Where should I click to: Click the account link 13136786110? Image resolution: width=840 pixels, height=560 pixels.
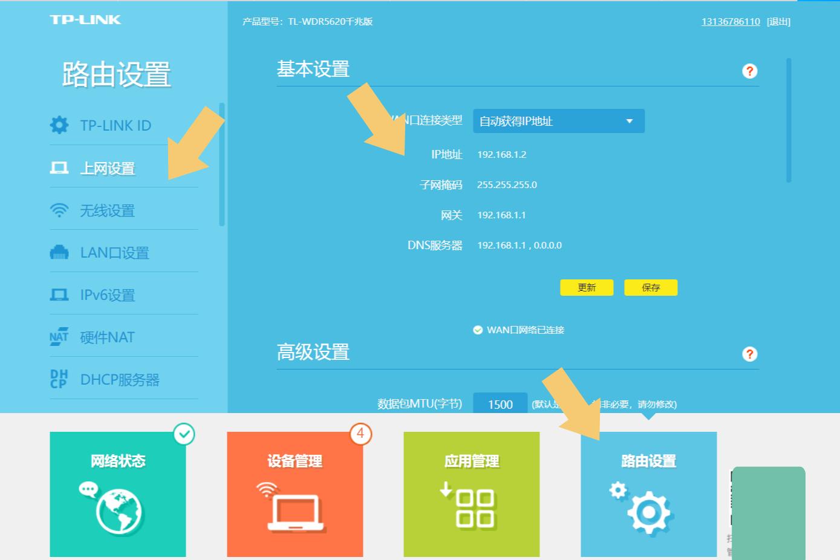(731, 22)
